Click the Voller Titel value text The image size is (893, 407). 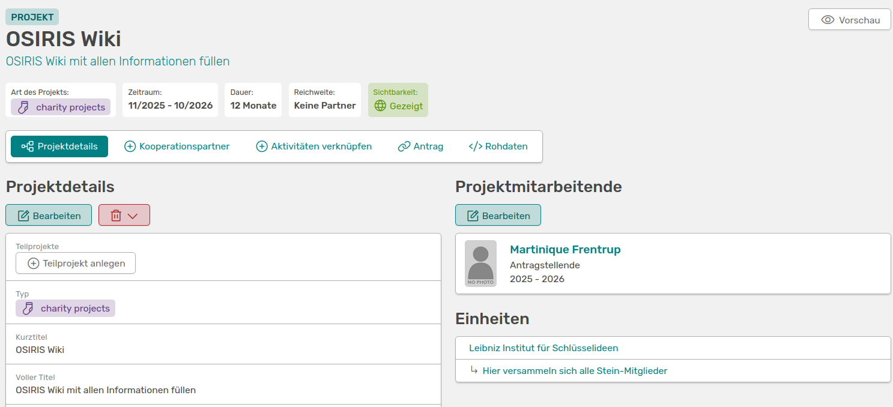pos(106,390)
